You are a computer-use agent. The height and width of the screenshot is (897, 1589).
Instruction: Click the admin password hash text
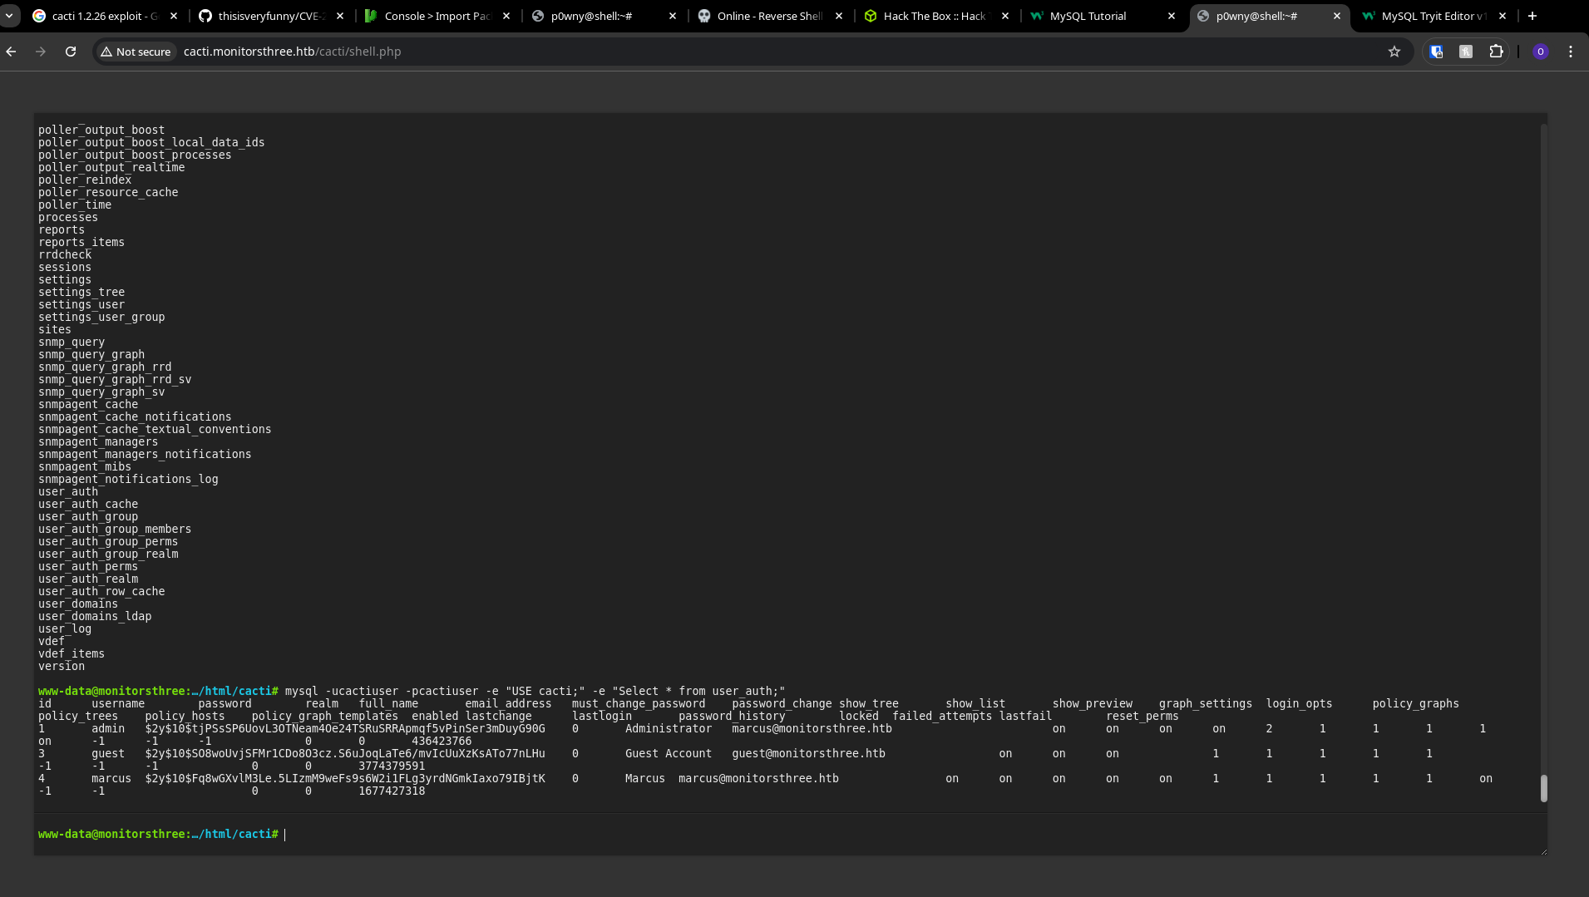coord(345,728)
